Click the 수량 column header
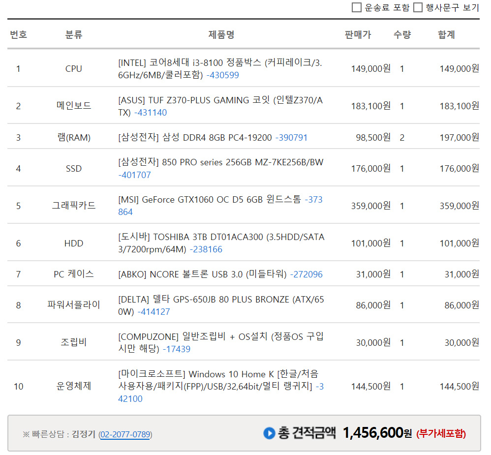 pos(402,34)
